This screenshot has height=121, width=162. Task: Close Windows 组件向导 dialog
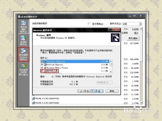pos(116,29)
